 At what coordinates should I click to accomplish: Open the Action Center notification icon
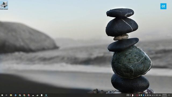pos(169,95)
